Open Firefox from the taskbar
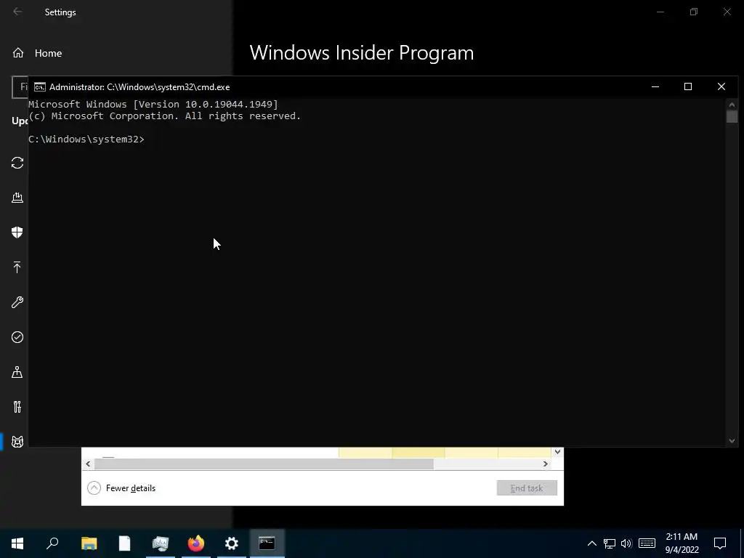The image size is (744, 558). tap(196, 543)
